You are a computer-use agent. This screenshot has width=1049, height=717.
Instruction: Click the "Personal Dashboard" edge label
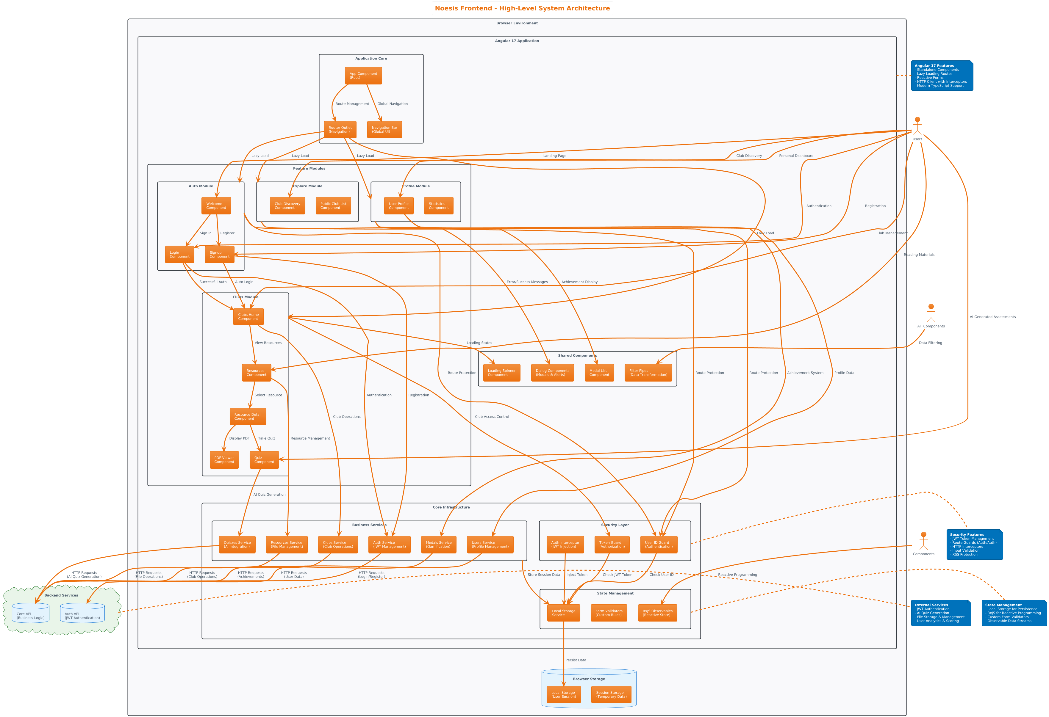click(796, 156)
